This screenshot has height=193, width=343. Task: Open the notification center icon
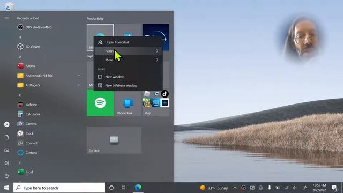coord(334,188)
